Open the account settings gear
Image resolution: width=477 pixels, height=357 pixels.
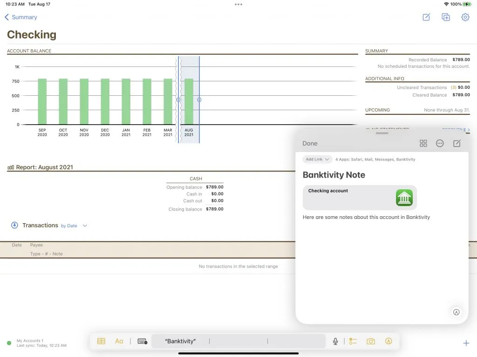[x=465, y=17]
